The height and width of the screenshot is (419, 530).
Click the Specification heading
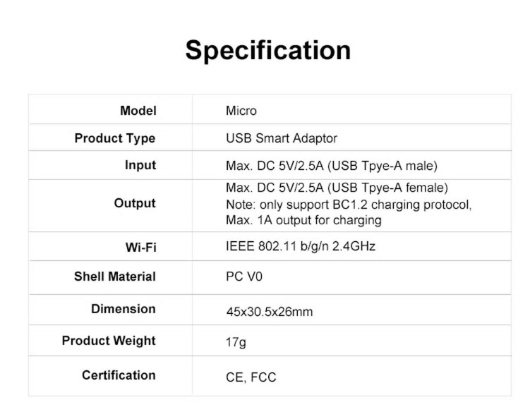(x=267, y=51)
